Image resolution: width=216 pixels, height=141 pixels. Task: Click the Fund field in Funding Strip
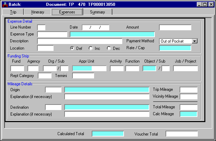tap(17, 68)
